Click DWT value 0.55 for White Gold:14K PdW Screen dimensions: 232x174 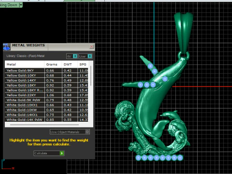pyautogui.click(x=68, y=120)
